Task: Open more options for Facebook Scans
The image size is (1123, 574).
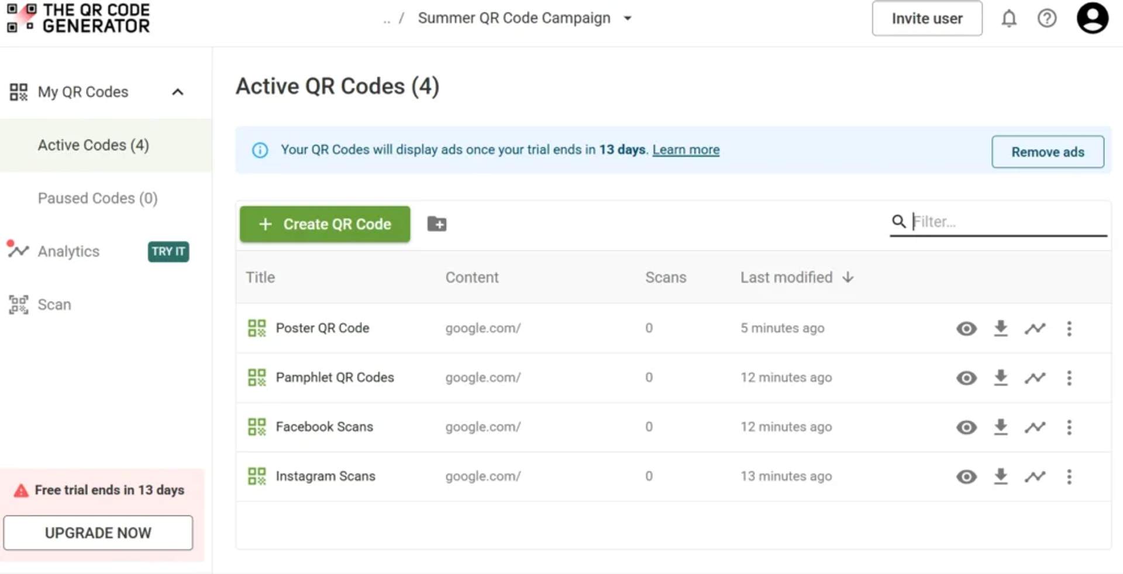Action: [x=1069, y=427]
